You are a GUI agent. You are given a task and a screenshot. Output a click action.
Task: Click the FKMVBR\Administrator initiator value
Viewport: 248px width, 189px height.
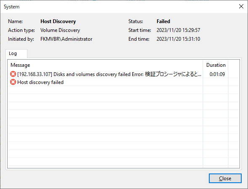point(66,39)
